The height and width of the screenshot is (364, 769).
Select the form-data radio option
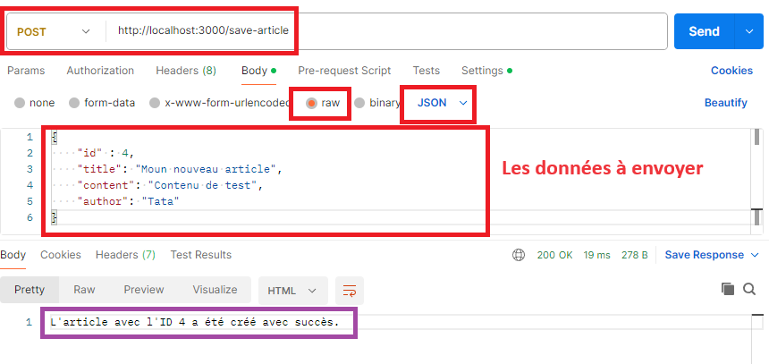74,103
